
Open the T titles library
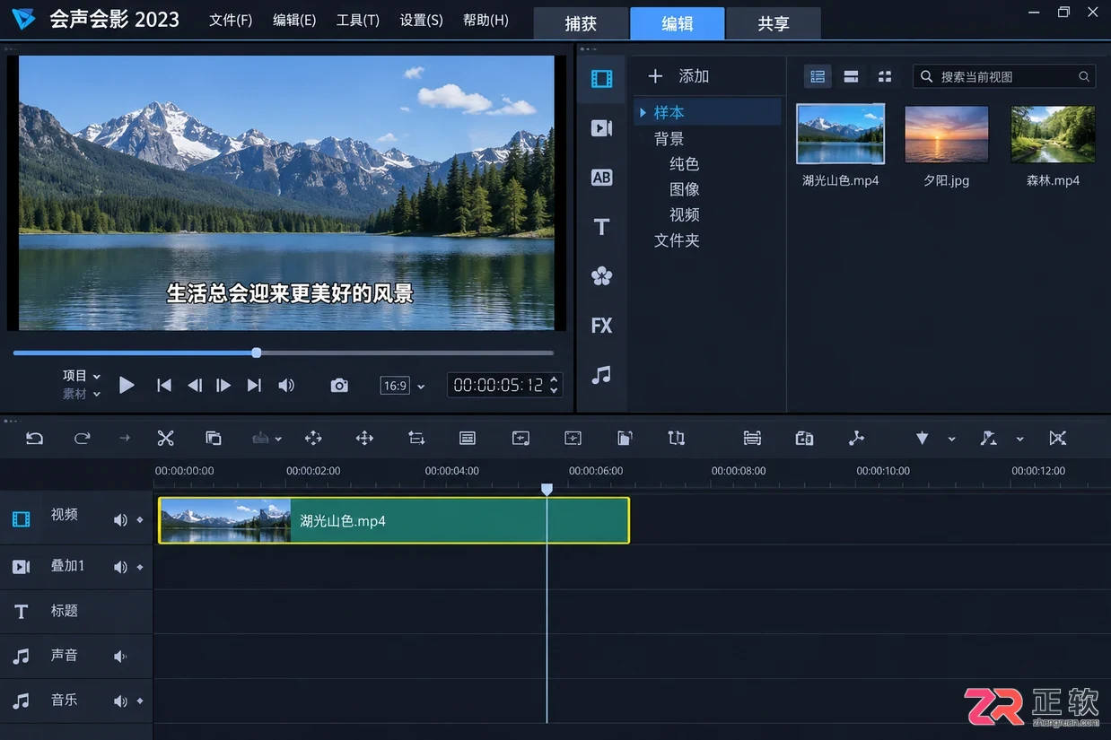click(x=601, y=227)
